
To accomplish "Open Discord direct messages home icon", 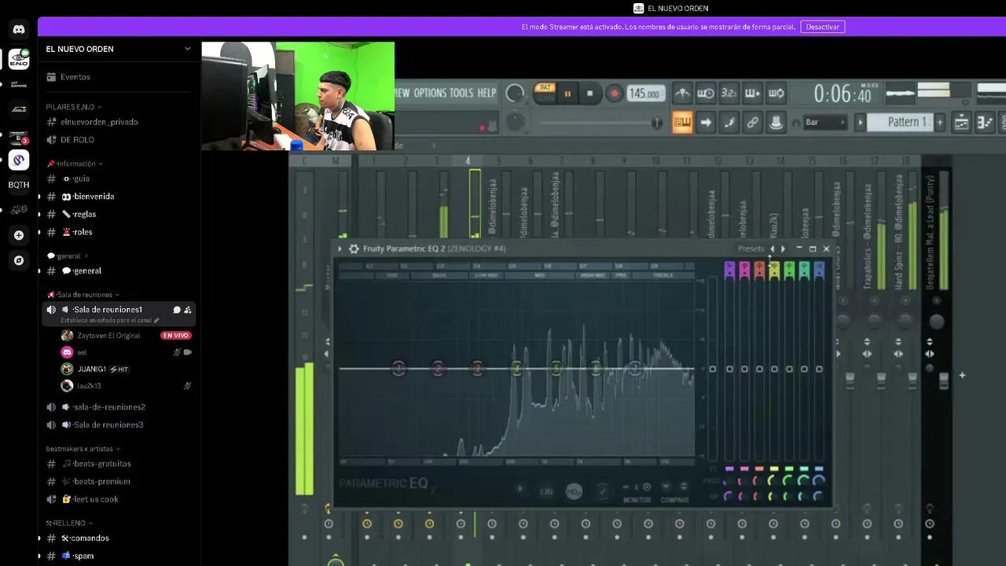I will pos(19,29).
